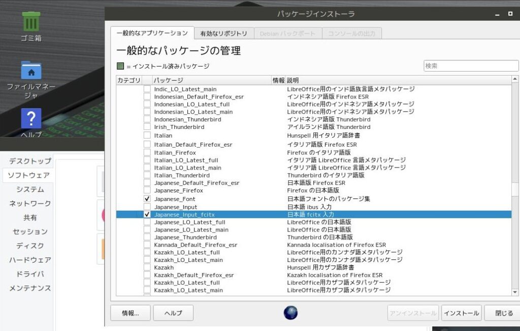Click the globe icon below the package list

pyautogui.click(x=290, y=313)
